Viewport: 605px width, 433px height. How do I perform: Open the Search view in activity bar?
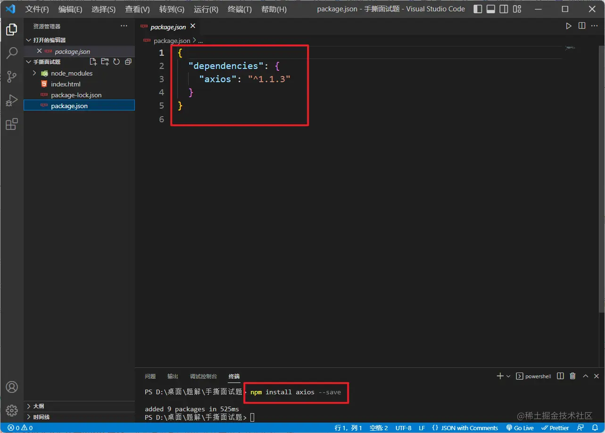point(12,53)
